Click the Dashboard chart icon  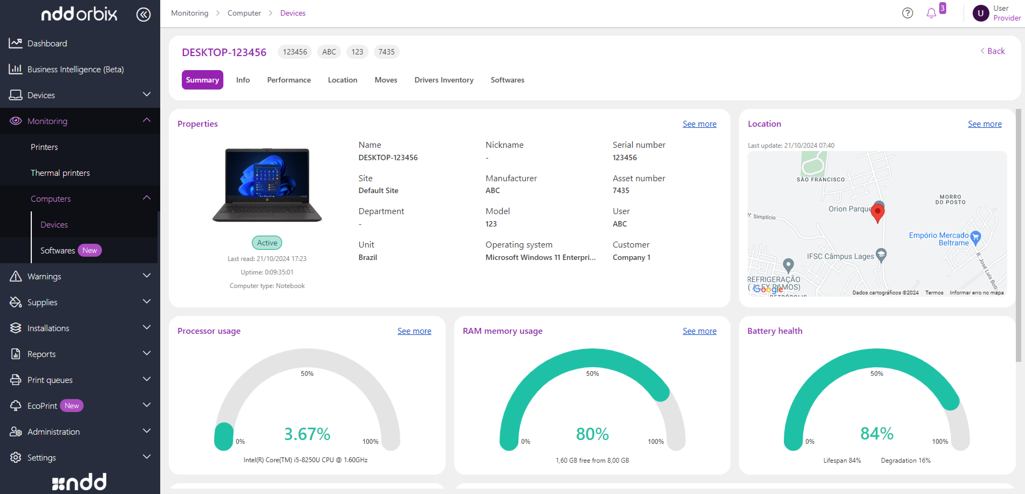pos(15,43)
